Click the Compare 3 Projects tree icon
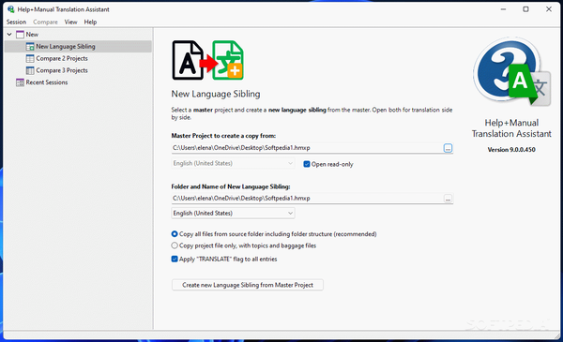This screenshot has height=342, width=563. pos(30,70)
